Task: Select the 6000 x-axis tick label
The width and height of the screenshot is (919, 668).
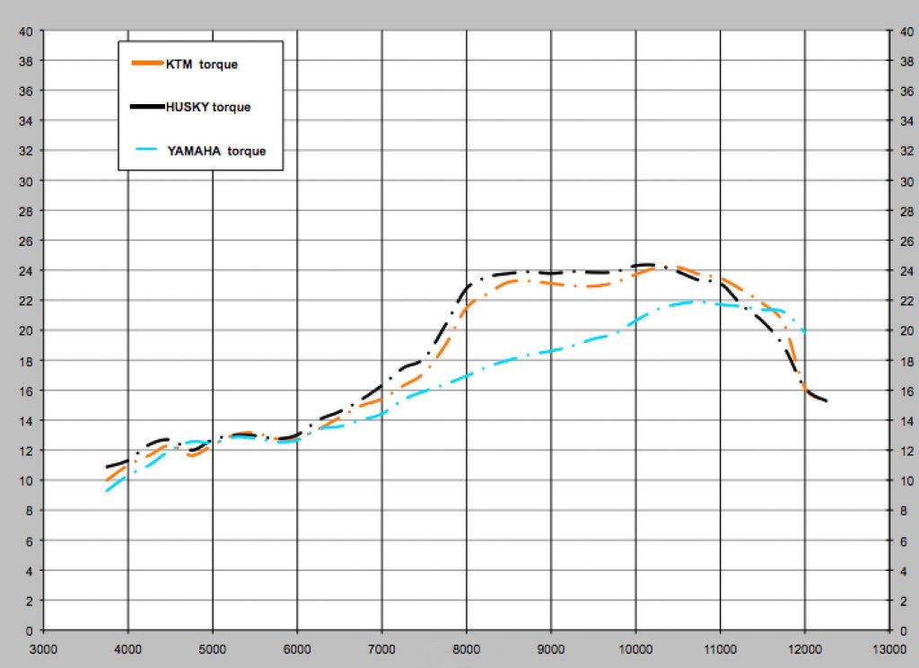Action: (297, 648)
